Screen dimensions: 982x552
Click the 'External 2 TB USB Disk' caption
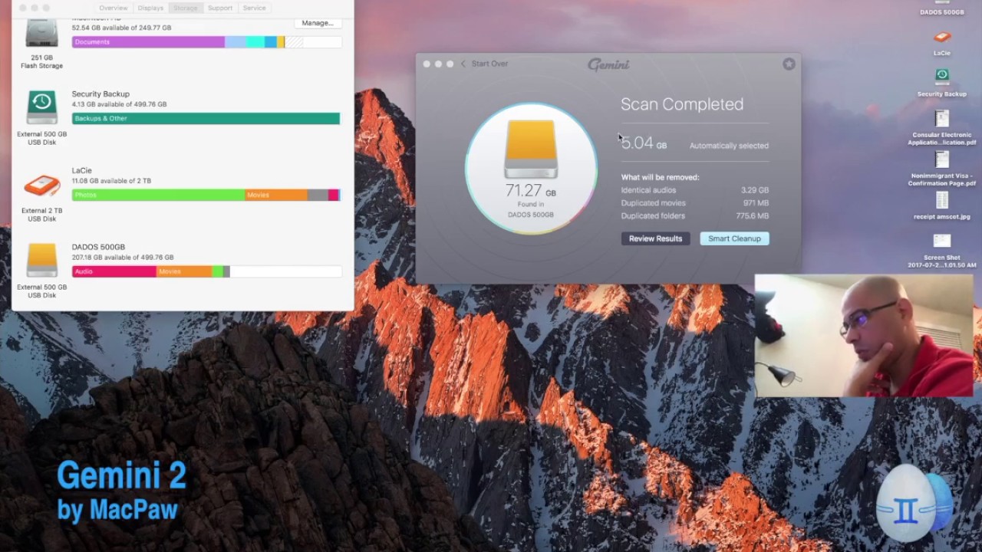(x=41, y=215)
